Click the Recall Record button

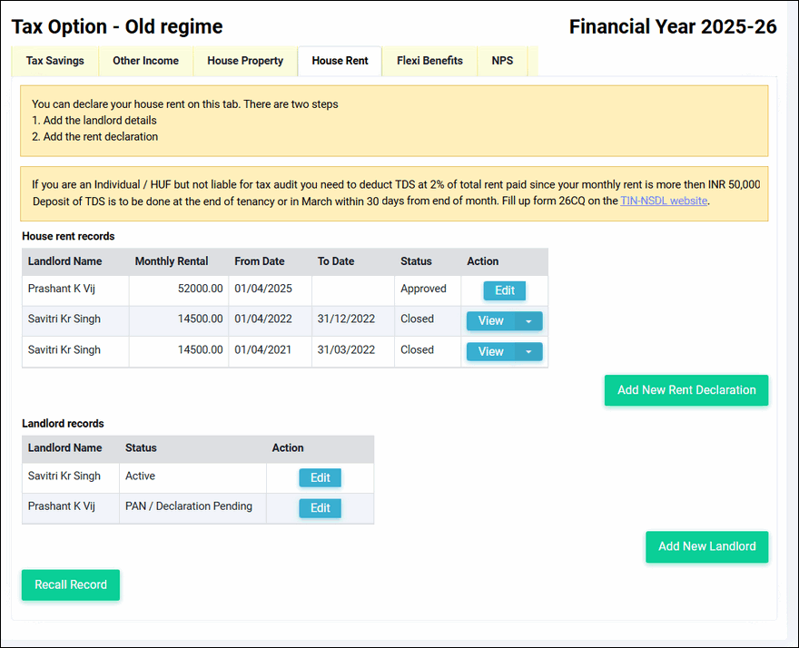tap(71, 585)
